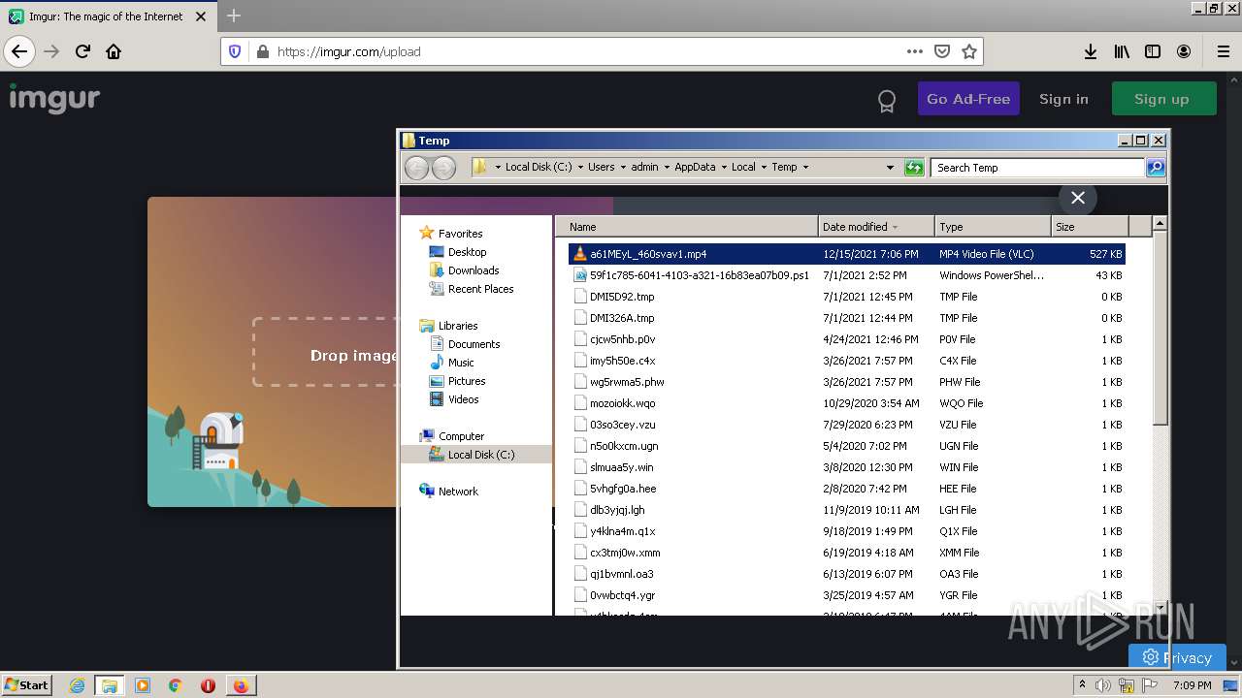Sort files by Name column

pos(687,227)
